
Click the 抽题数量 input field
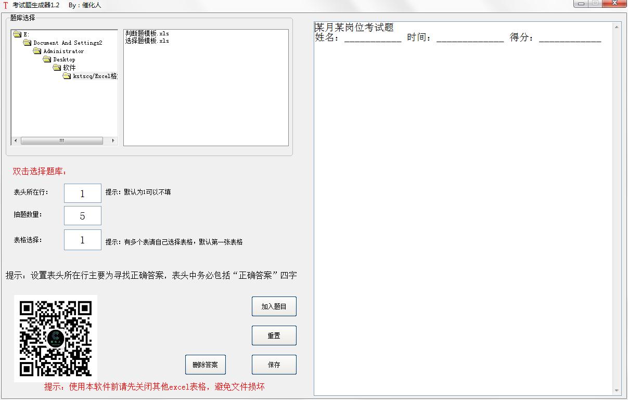83,216
